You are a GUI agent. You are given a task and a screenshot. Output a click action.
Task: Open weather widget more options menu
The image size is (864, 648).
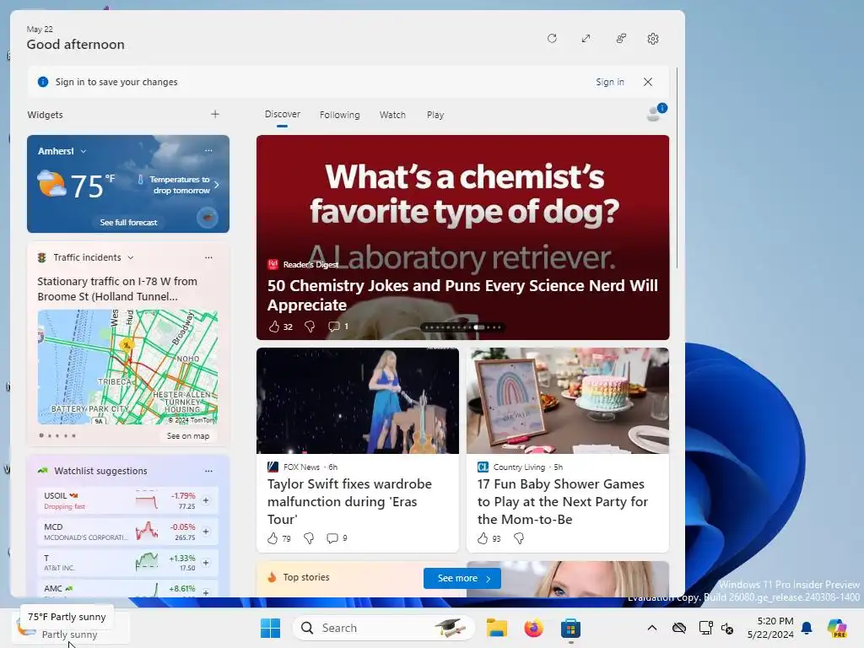[208, 150]
